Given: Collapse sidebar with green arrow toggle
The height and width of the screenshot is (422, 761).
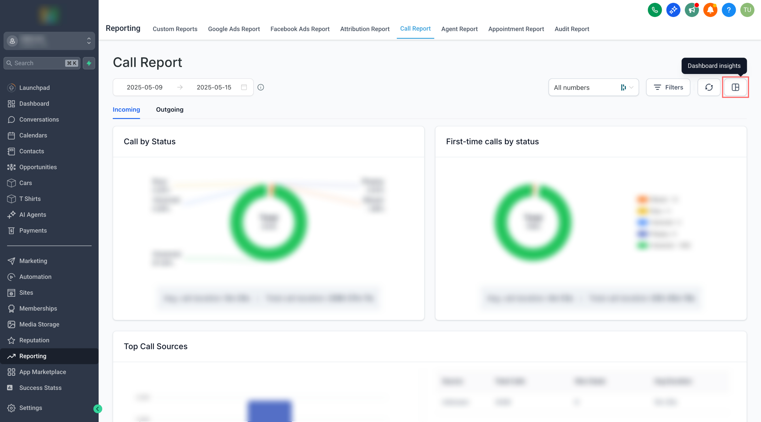Looking at the screenshot, I should [x=98, y=409].
